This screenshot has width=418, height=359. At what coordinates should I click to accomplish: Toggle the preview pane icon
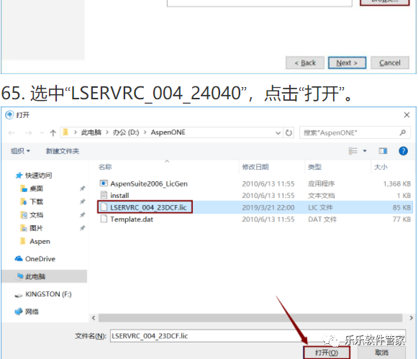click(383, 151)
